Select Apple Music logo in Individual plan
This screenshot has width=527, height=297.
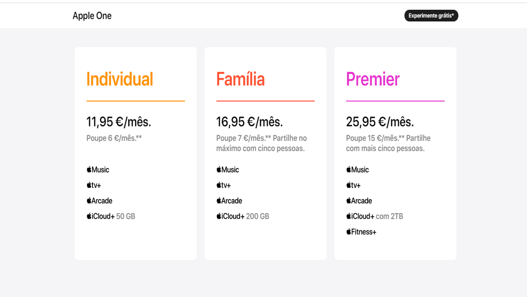(98, 169)
